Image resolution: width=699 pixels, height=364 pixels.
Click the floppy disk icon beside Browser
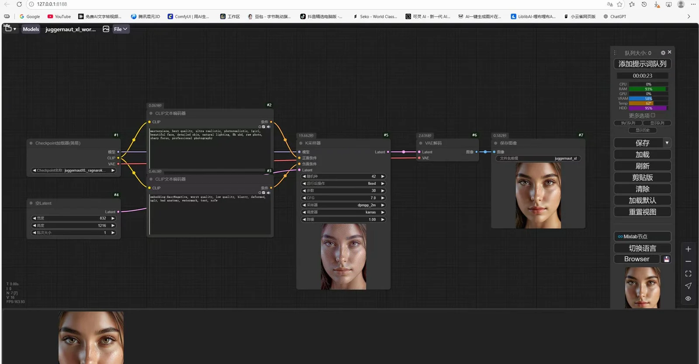[x=667, y=259]
